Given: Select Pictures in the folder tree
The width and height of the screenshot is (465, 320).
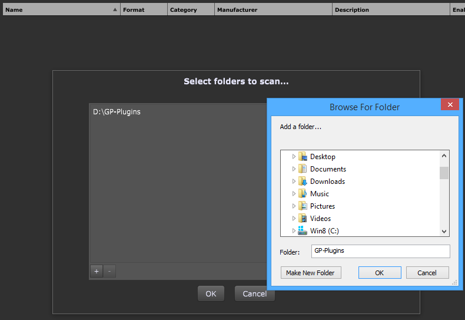Looking at the screenshot, I should pyautogui.click(x=323, y=206).
